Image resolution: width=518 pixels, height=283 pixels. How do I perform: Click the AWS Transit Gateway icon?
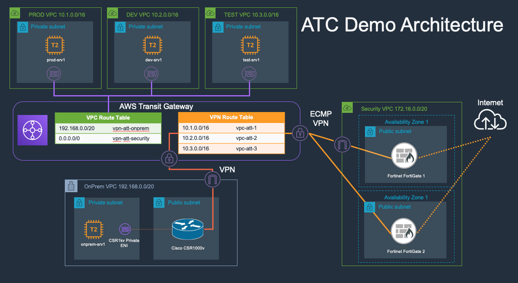coord(32,130)
